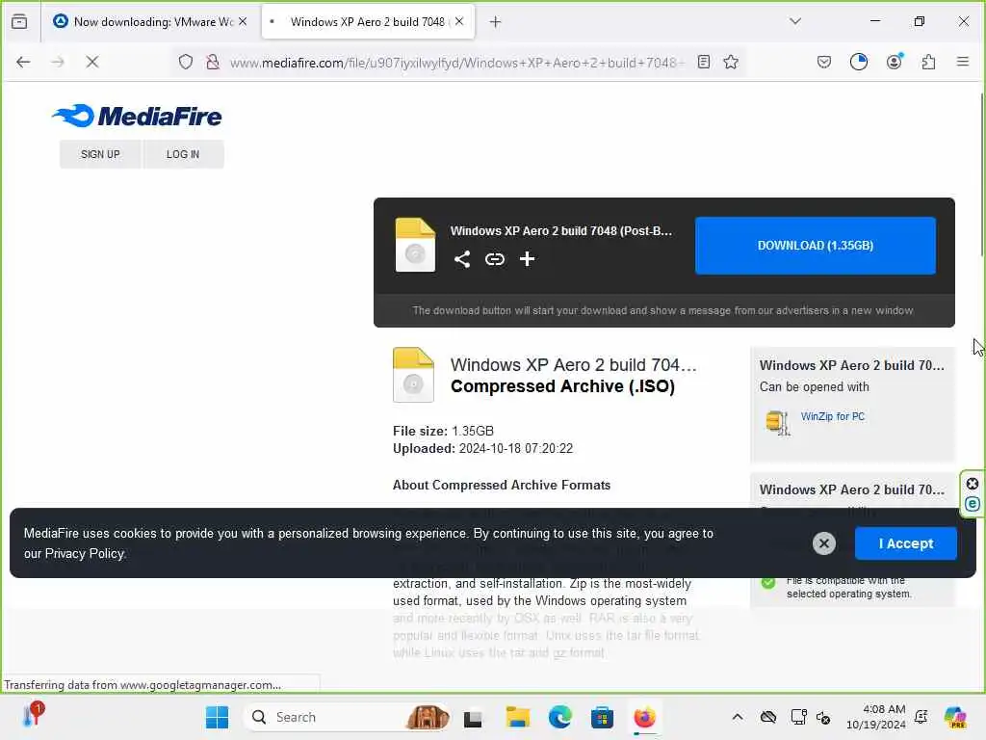The height and width of the screenshot is (740, 986).
Task: Open the tracking protection shield icon
Action: pos(186,62)
